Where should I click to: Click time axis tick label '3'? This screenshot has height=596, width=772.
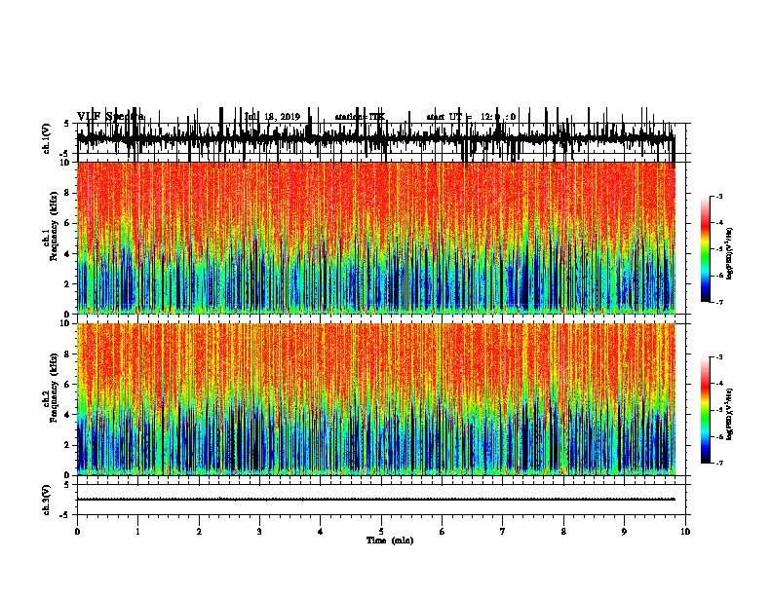259,532
